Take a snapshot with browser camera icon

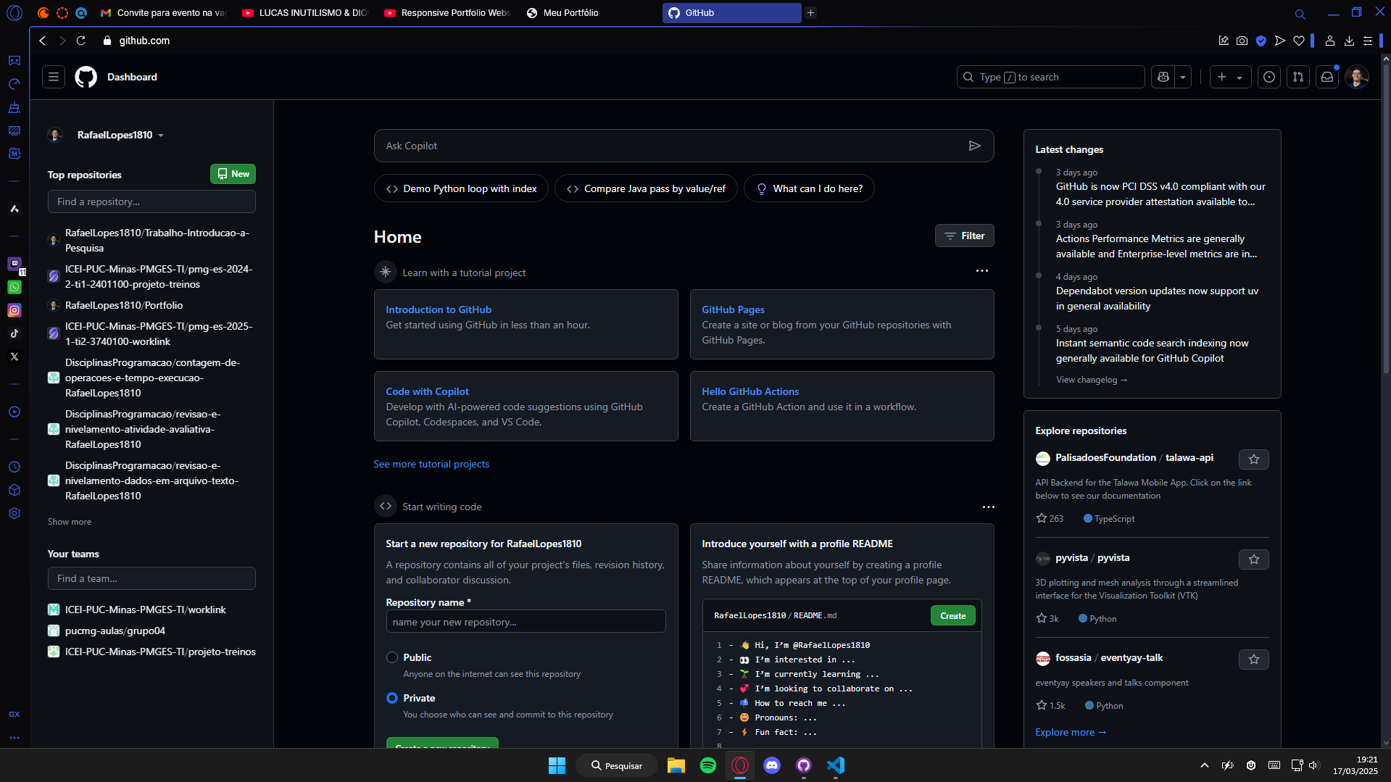click(1242, 41)
